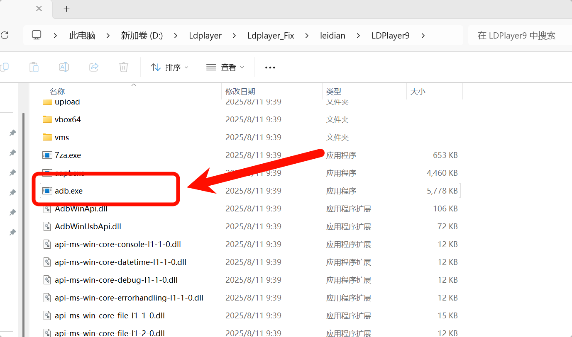The height and width of the screenshot is (337, 572).
Task: Open the 排序 sort dropdown
Action: (x=169, y=67)
